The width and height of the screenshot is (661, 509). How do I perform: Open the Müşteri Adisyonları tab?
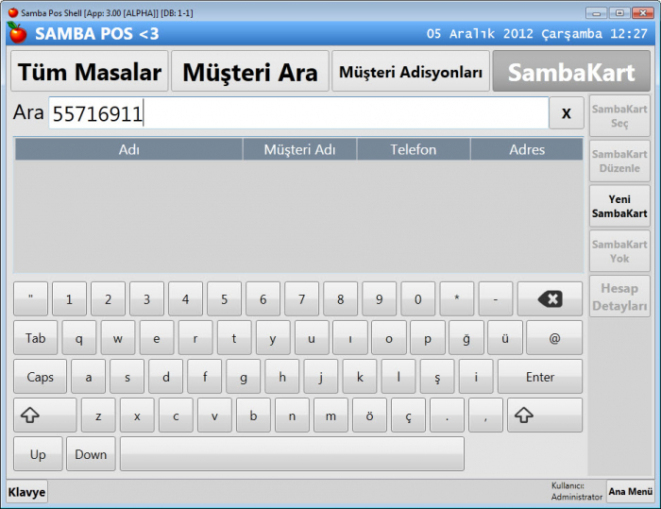coord(410,72)
